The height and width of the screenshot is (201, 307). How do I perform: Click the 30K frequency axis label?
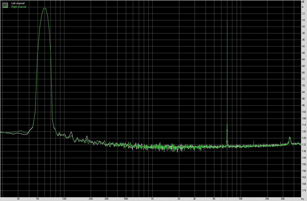(x=283, y=199)
